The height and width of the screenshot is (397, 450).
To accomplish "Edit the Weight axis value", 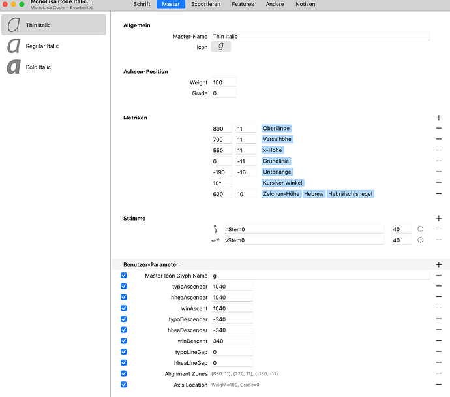I will (224, 82).
